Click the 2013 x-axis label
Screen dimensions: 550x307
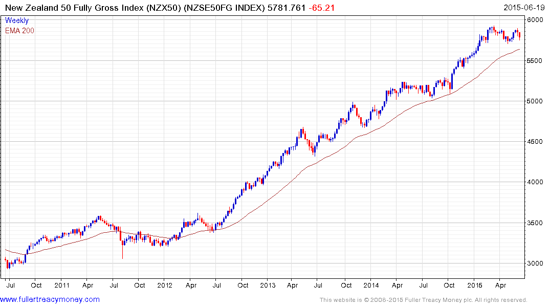point(268,285)
